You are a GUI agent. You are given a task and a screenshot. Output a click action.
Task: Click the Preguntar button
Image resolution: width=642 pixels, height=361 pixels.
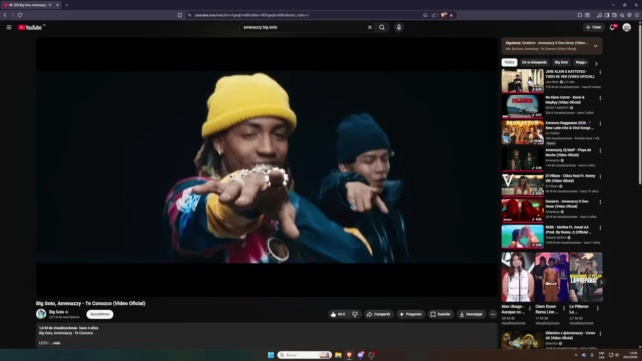(x=410, y=314)
